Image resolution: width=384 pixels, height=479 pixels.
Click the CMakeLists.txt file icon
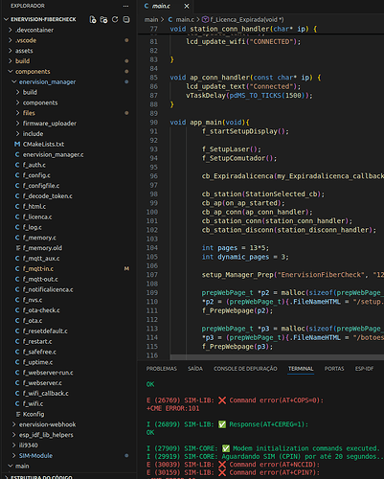click(17, 144)
